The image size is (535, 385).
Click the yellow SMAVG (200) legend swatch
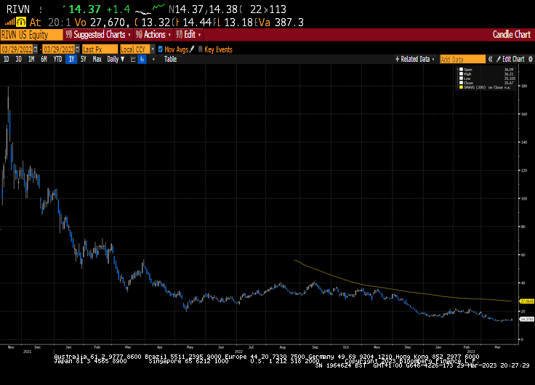point(462,87)
